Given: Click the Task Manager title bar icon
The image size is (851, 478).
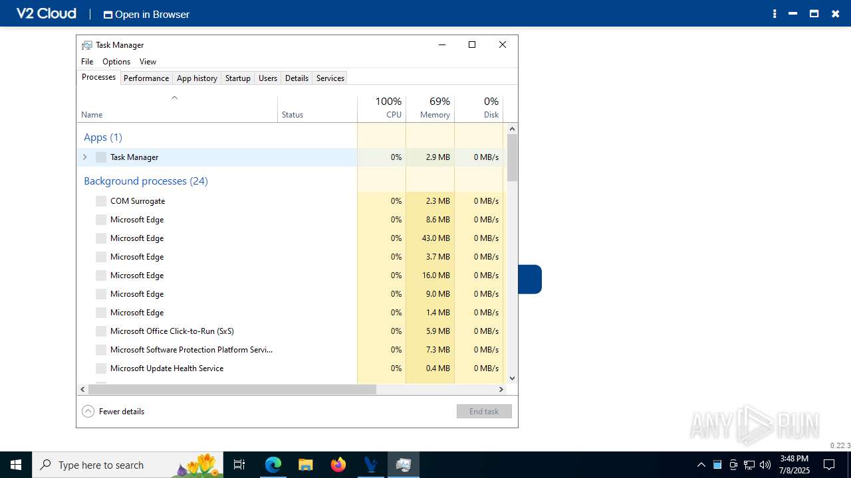Looking at the screenshot, I should [87, 45].
